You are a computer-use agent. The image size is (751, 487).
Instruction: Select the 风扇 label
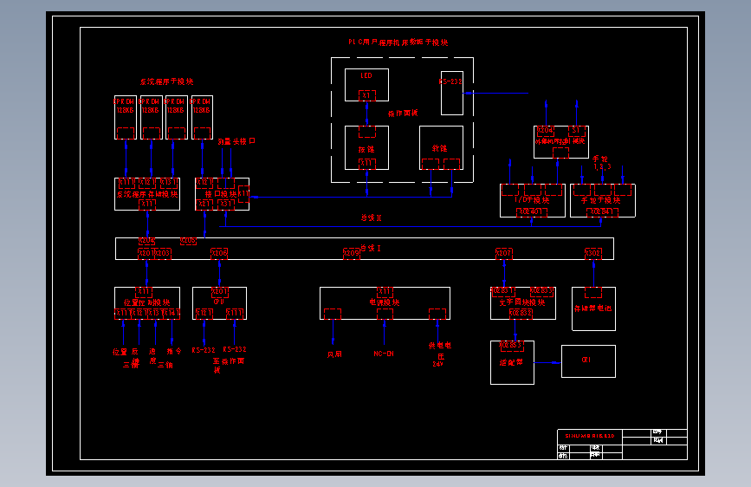pyautogui.click(x=334, y=354)
